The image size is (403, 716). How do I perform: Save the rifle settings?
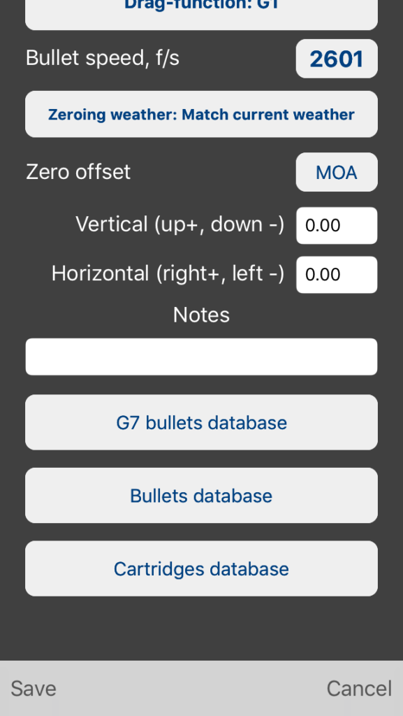(x=34, y=689)
